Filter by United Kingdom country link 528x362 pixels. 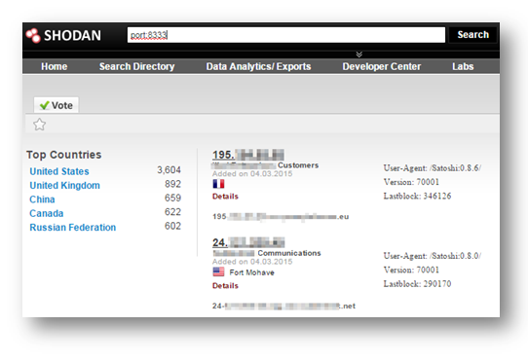tap(64, 185)
